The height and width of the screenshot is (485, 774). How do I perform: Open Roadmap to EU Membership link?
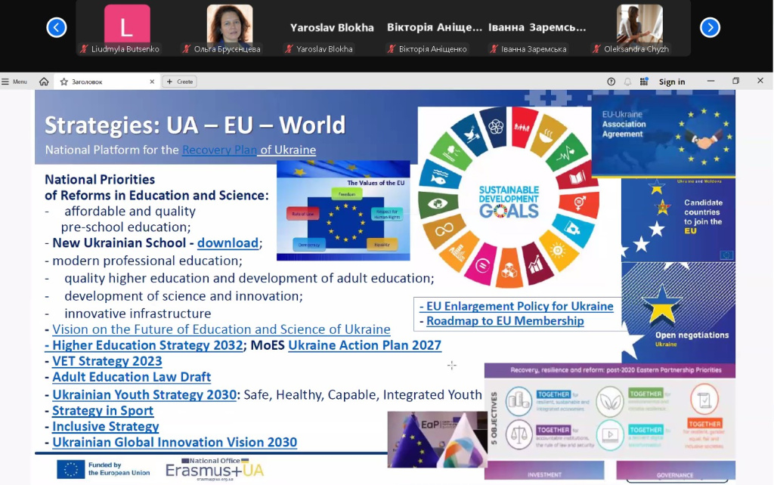point(505,321)
